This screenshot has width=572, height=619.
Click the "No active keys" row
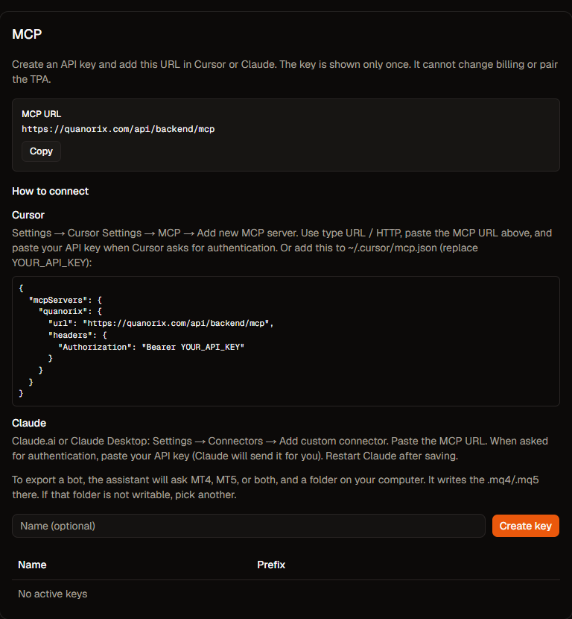click(286, 594)
